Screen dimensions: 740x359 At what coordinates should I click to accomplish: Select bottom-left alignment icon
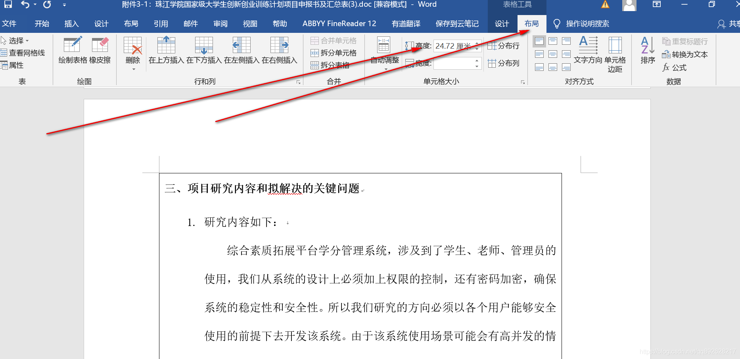point(539,67)
